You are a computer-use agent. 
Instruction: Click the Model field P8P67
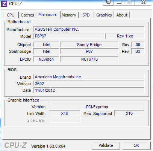coord(69,36)
